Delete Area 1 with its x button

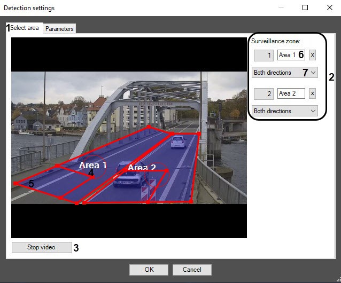313,55
